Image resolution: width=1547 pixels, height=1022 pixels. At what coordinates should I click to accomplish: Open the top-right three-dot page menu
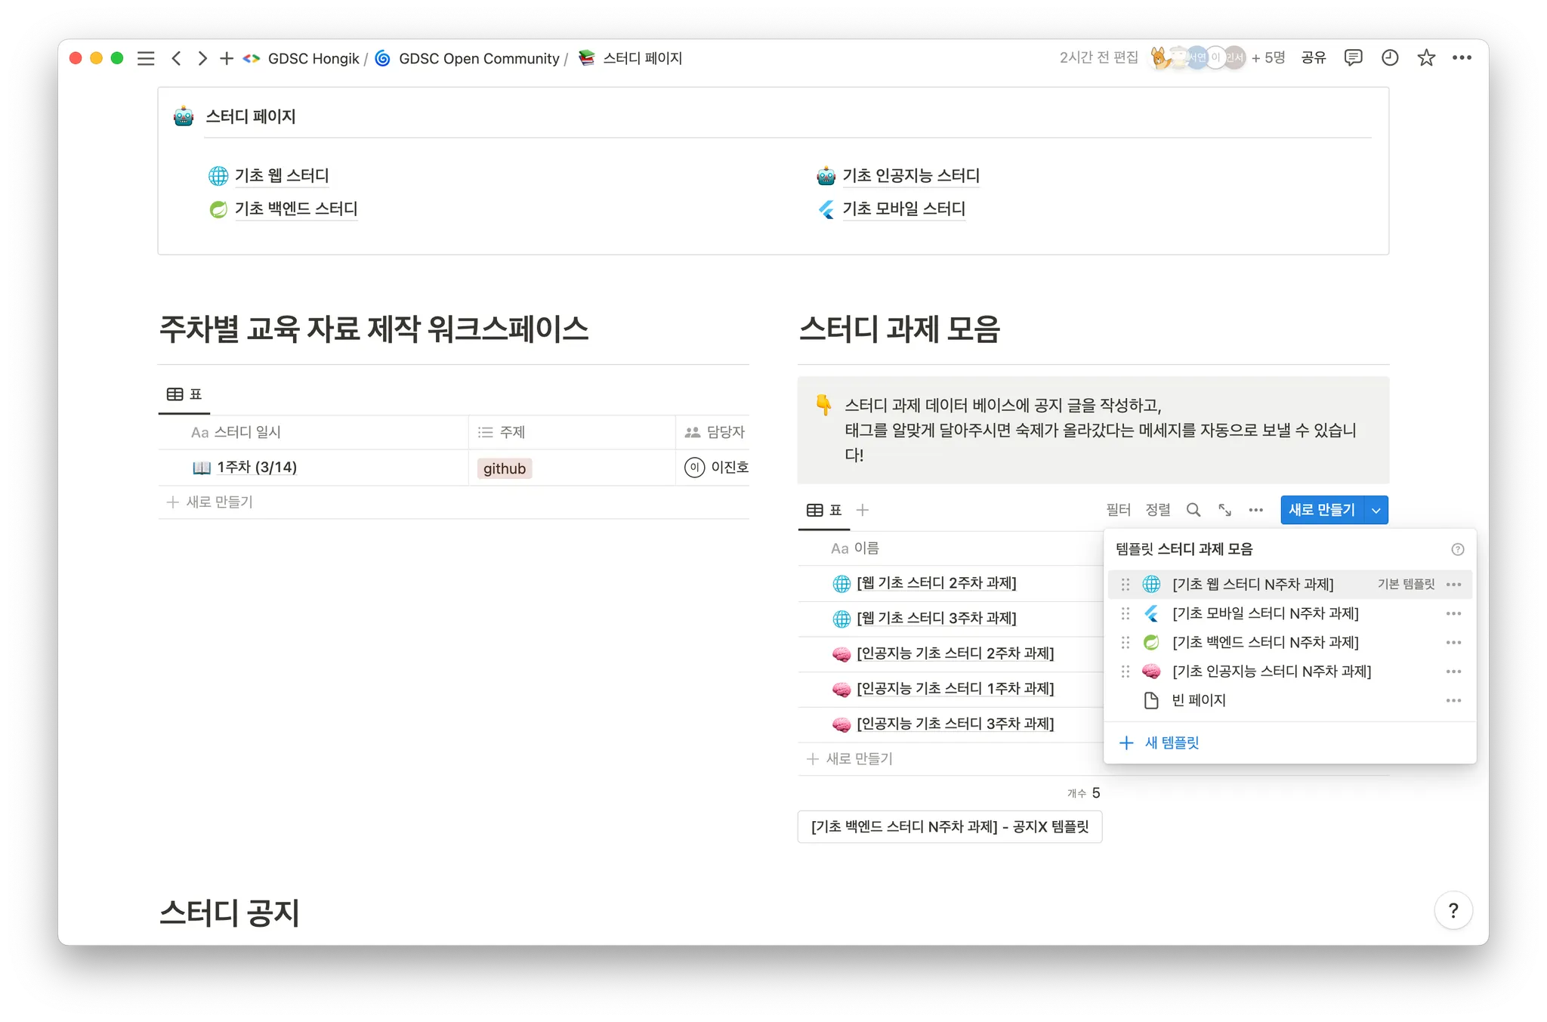tap(1462, 57)
